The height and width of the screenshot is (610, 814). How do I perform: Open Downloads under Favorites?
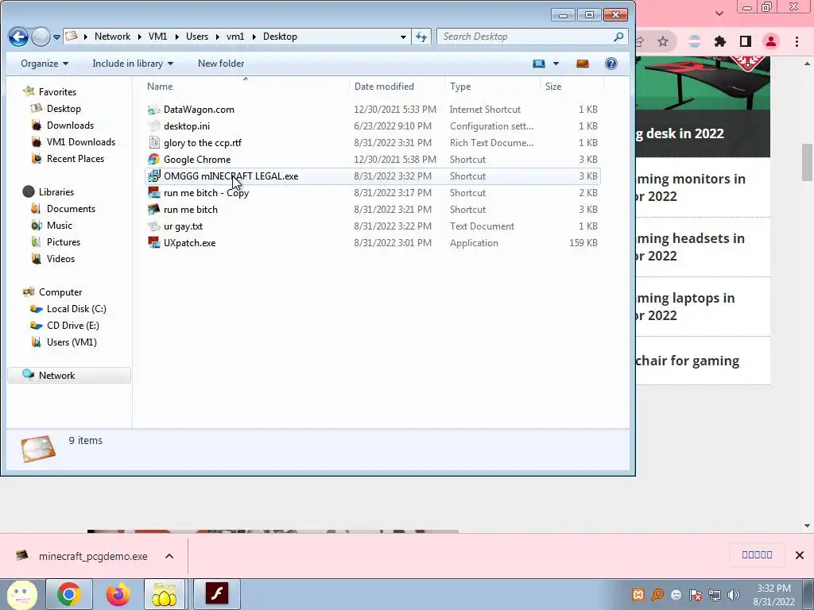click(70, 125)
